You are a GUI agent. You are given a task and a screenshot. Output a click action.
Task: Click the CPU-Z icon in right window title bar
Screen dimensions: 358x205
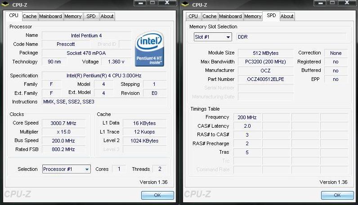click(185, 4)
